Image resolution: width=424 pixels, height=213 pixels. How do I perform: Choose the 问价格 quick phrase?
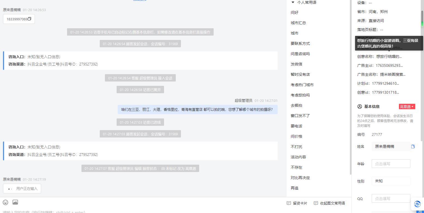296,136
